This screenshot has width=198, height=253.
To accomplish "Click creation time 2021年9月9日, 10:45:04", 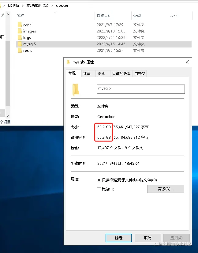I will click(x=118, y=164).
